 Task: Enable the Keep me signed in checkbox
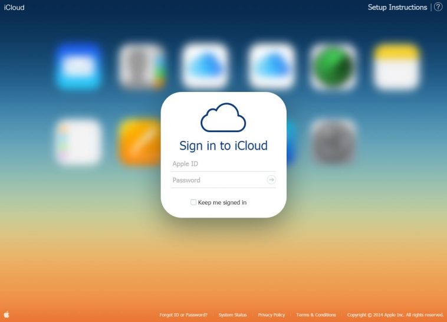pyautogui.click(x=193, y=202)
